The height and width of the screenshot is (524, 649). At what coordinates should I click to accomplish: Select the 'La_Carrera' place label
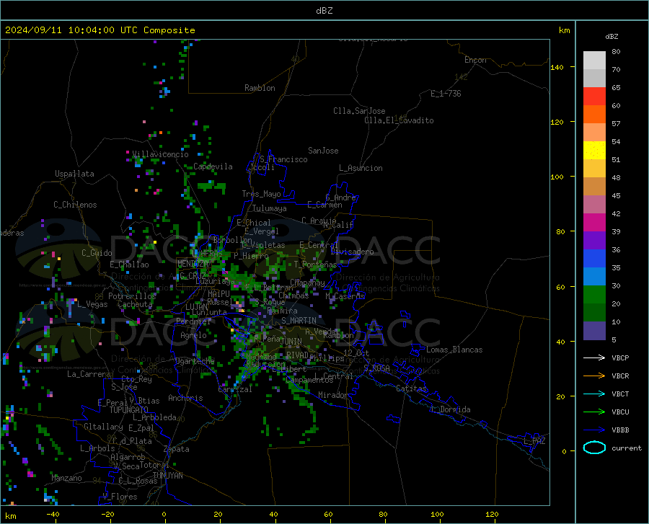89,374
